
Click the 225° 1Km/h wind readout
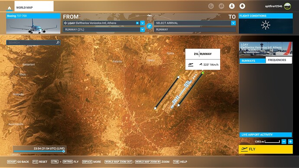209,65
